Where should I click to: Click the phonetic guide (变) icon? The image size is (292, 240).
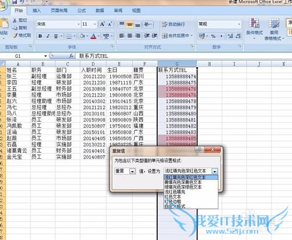pos(106,36)
